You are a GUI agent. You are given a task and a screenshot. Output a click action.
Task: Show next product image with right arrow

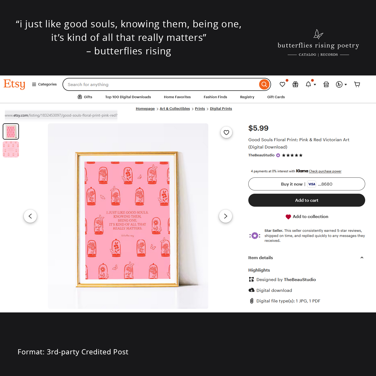pyautogui.click(x=226, y=216)
